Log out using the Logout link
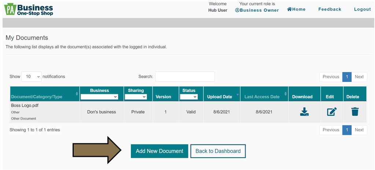375x170 pixels. pyautogui.click(x=363, y=9)
